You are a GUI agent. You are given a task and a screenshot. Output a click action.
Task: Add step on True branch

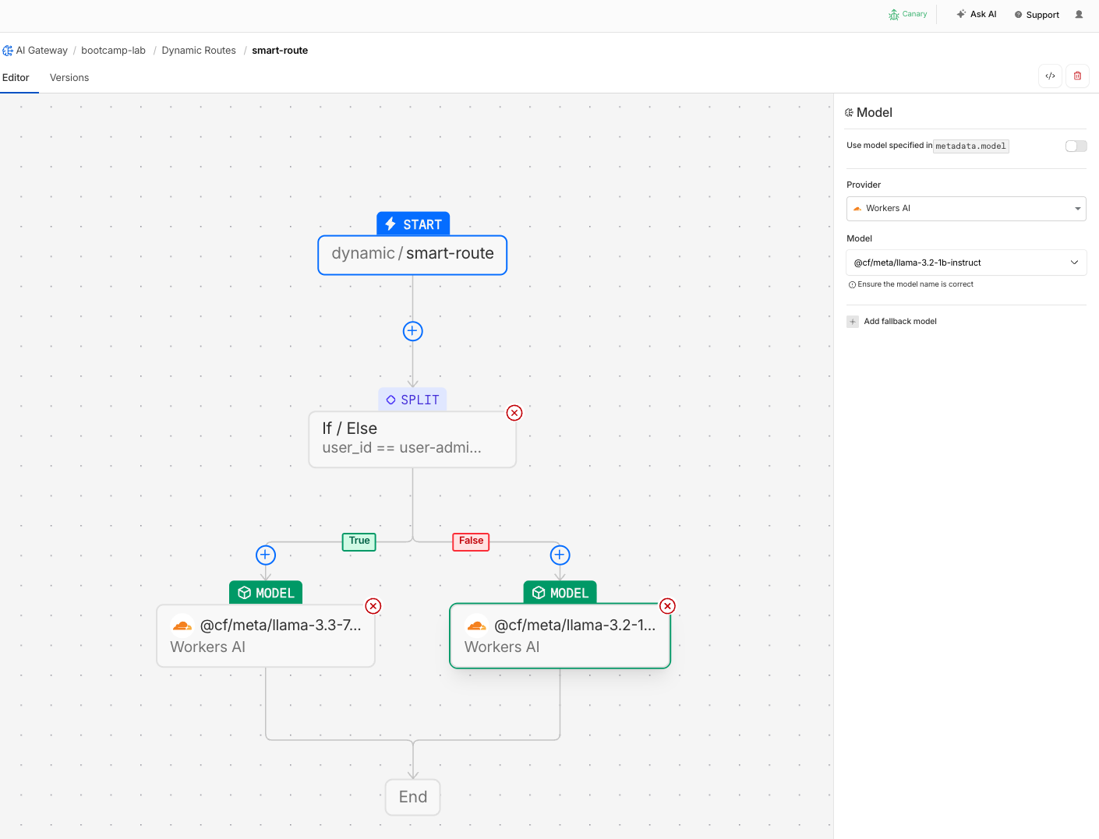pyautogui.click(x=266, y=555)
